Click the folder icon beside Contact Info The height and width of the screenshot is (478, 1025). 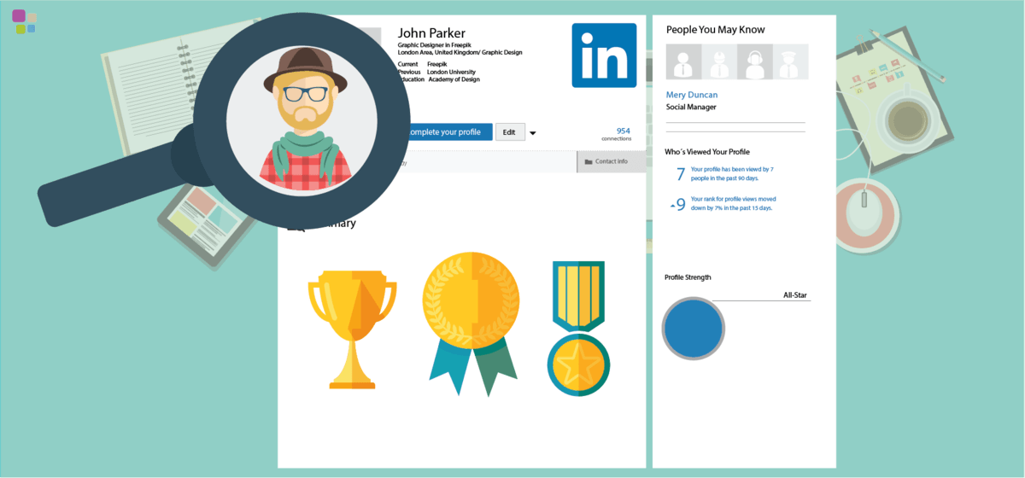(588, 161)
